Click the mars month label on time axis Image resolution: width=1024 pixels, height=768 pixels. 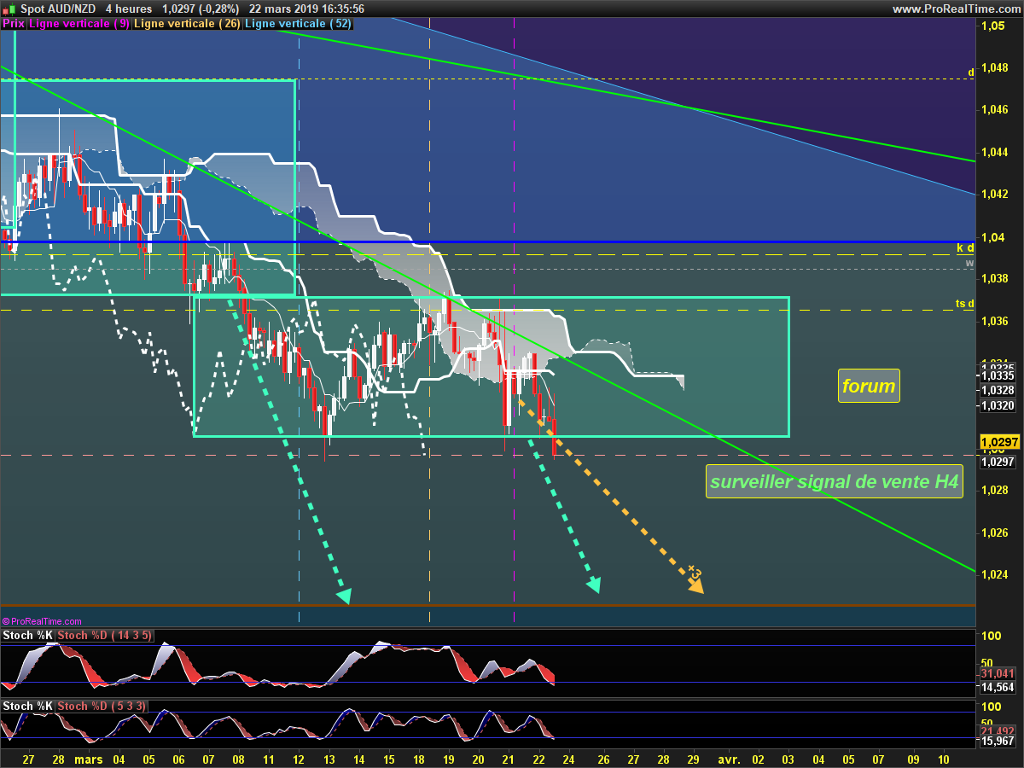(88, 758)
